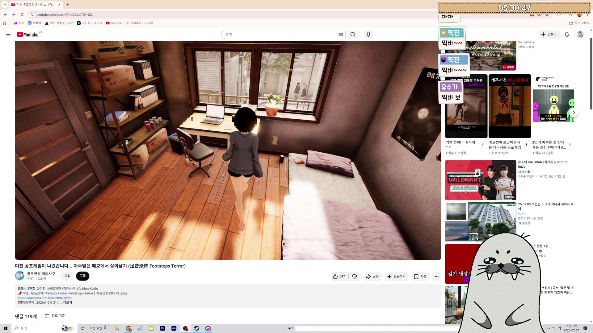The width and height of the screenshot is (593, 333).
Task: Open Task View on the taskbar
Action: 83,328
